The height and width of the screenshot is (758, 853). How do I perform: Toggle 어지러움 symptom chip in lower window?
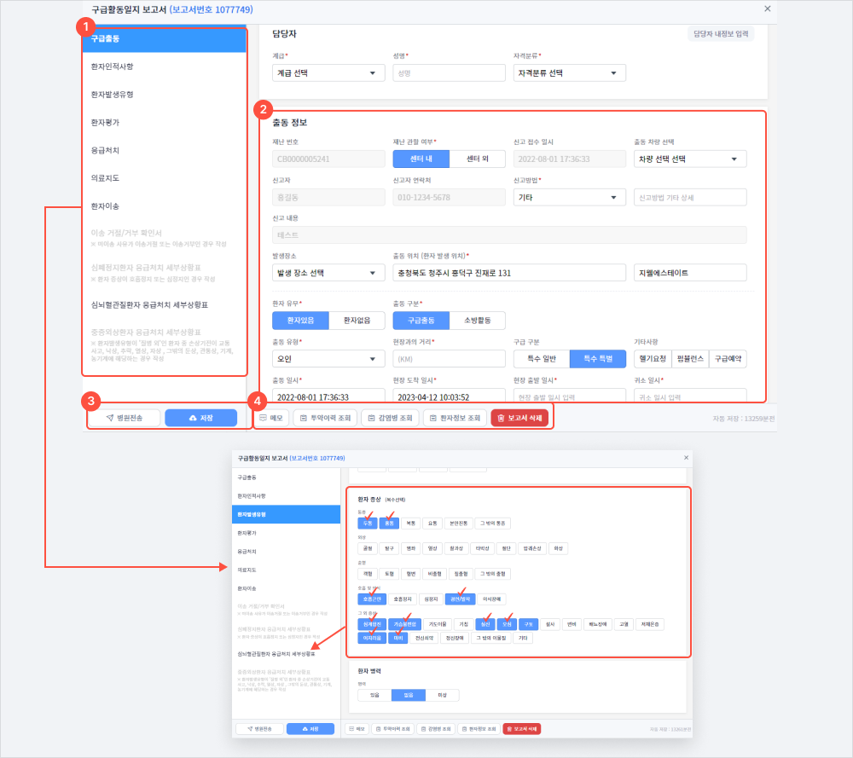pos(372,638)
